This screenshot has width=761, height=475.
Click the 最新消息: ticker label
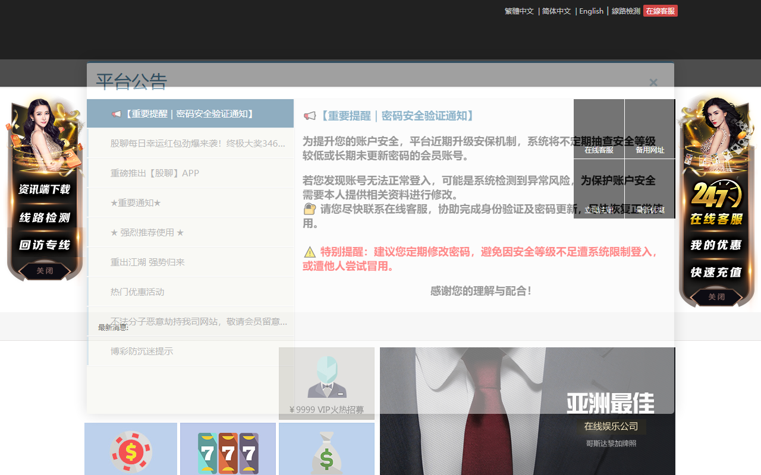(114, 328)
